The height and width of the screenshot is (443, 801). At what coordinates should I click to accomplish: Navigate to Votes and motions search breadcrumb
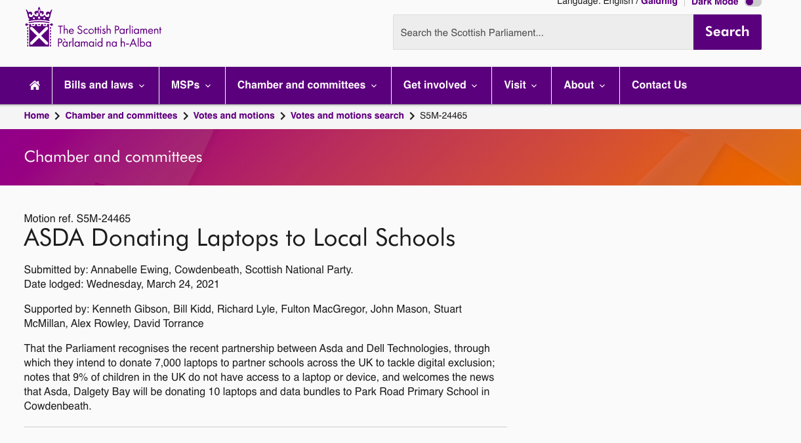(347, 115)
